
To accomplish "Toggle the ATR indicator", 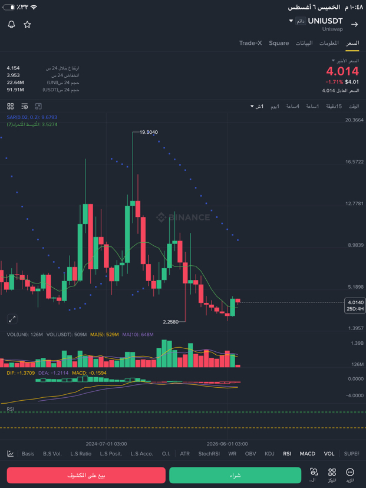I will click(x=185, y=453).
